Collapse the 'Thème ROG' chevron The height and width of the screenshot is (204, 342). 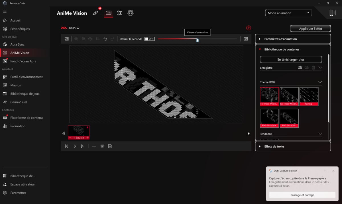[320, 82]
